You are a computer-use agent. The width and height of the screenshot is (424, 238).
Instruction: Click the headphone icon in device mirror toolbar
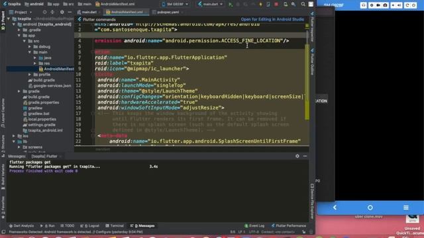(364, 5)
